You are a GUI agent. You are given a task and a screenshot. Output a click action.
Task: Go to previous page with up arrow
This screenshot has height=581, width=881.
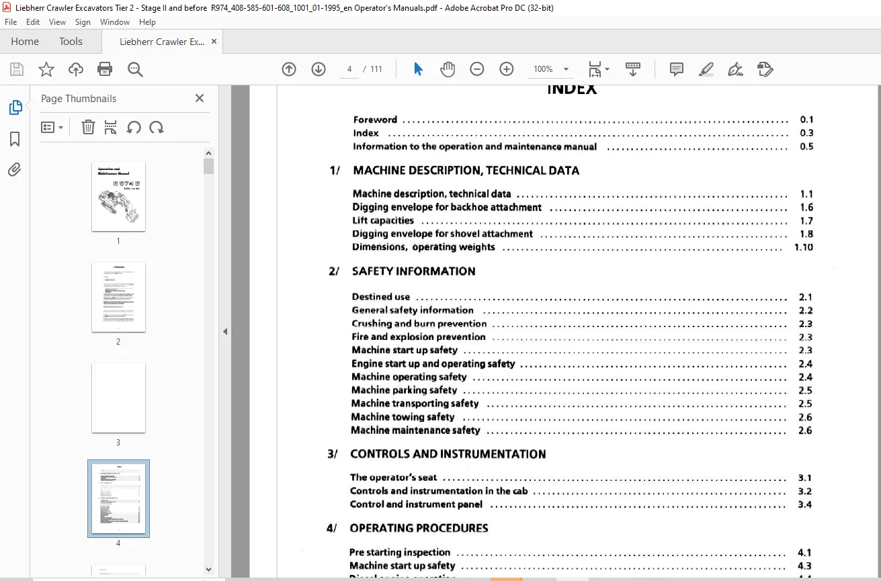tap(289, 69)
